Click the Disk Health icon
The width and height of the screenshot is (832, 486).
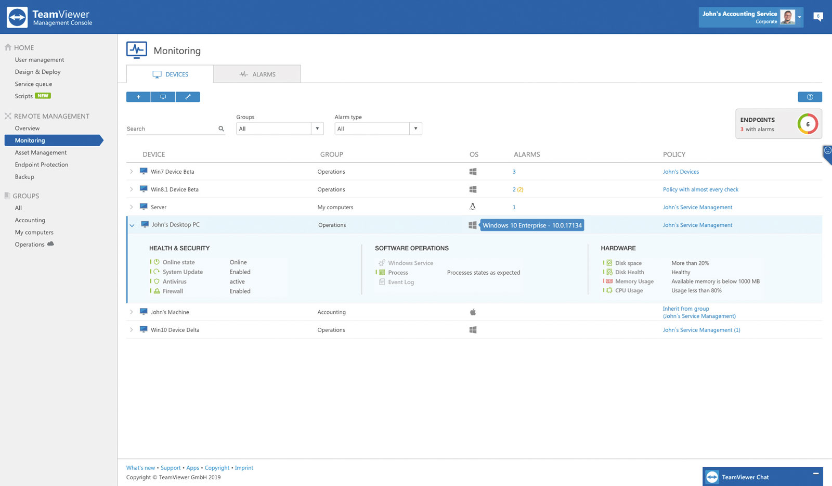[x=609, y=272]
